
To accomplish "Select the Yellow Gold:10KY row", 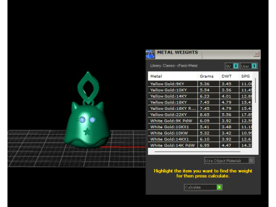I will tap(200, 90).
